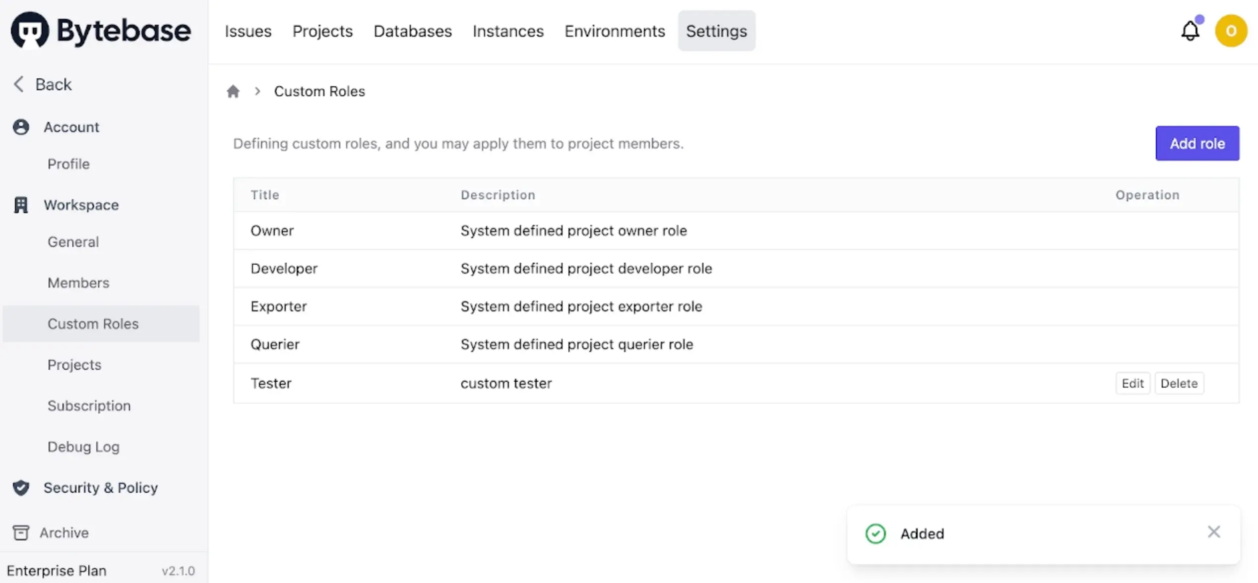
Task: Click the Added success check icon
Action: [x=876, y=534]
